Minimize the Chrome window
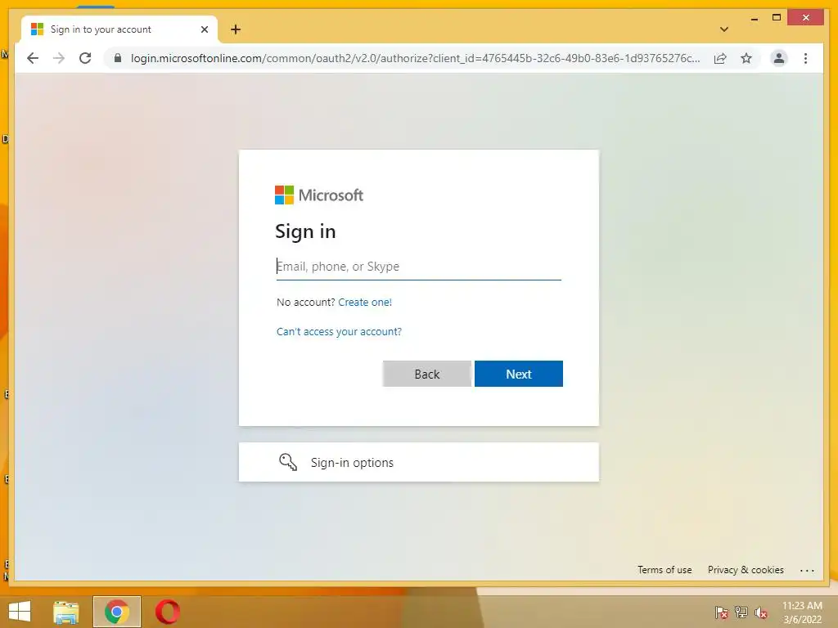The height and width of the screenshot is (628, 838). (x=754, y=18)
